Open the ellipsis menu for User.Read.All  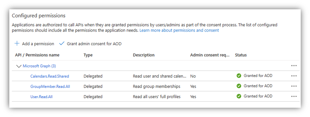pos(294,96)
